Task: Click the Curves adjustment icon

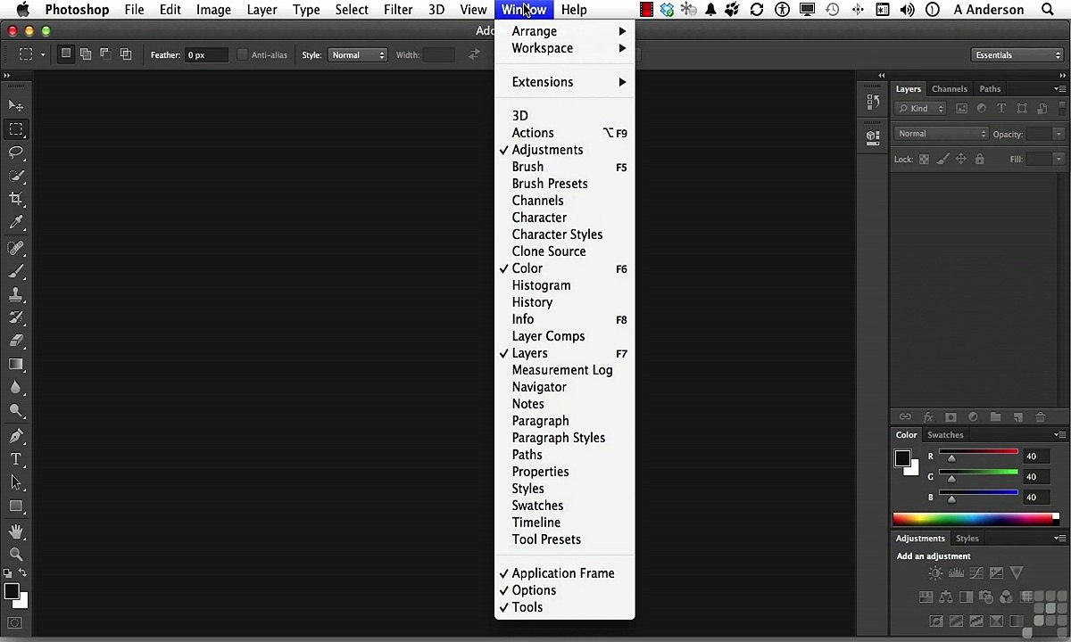Action: click(976, 573)
